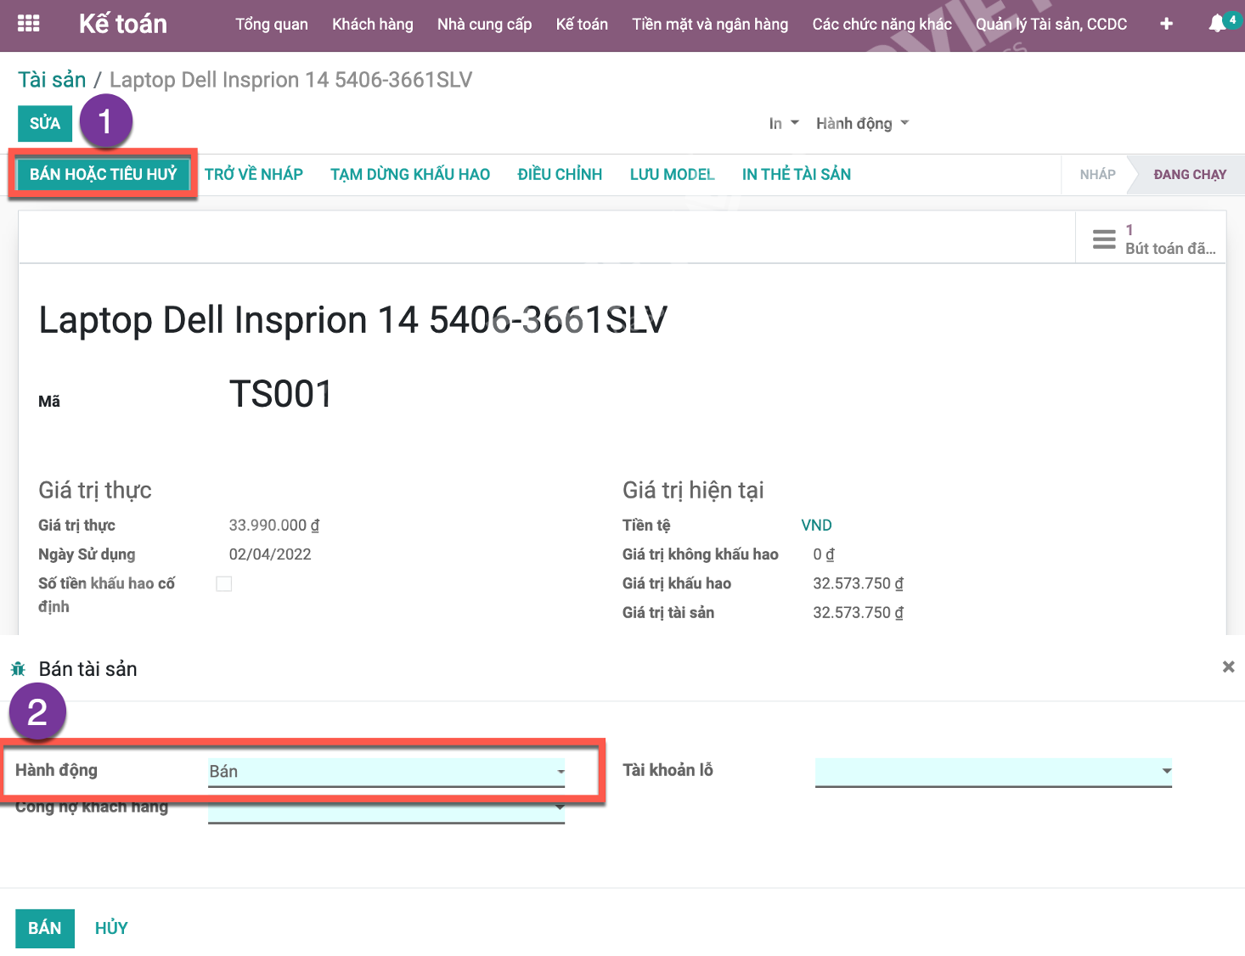The height and width of the screenshot is (956, 1245).
Task: Open the Tài khoản lỗ dropdown
Action: [x=994, y=772]
